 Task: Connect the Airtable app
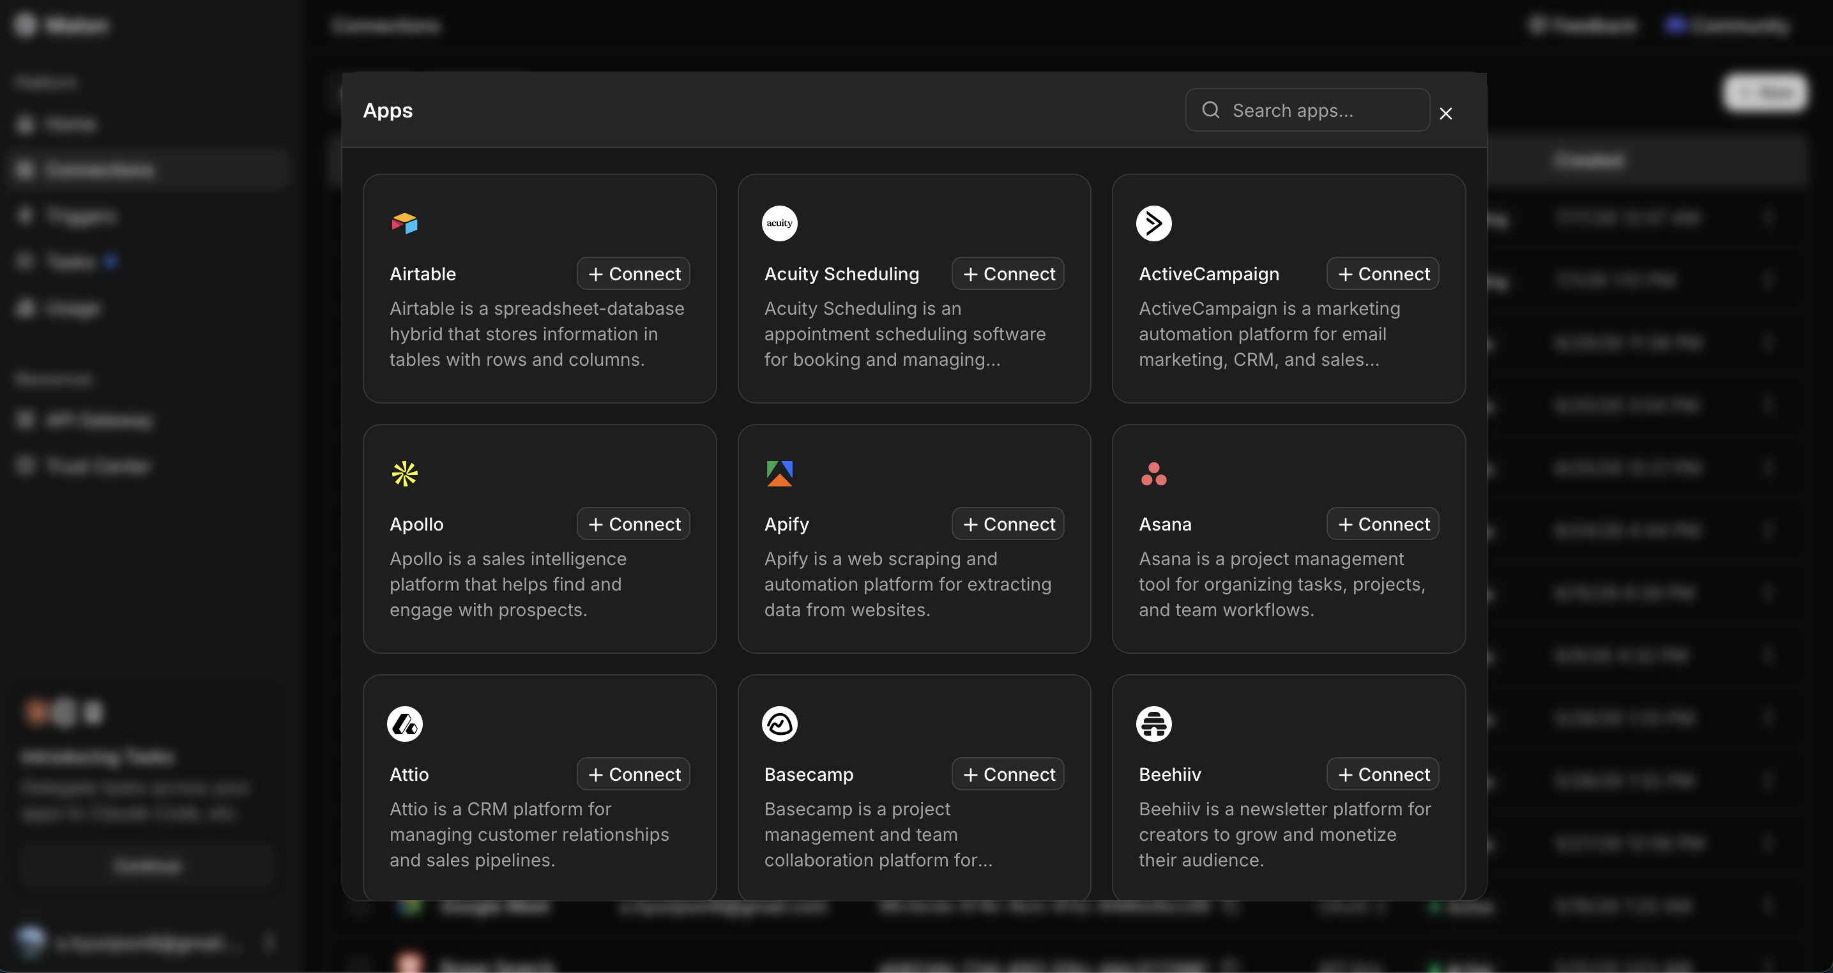(634, 274)
